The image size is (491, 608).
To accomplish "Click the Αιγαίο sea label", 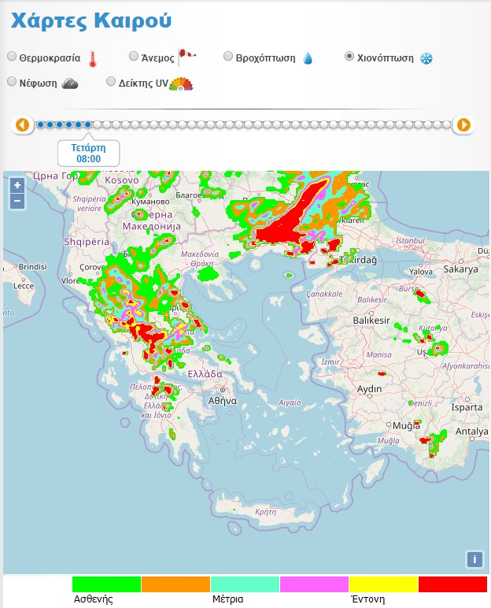I will coord(290,403).
